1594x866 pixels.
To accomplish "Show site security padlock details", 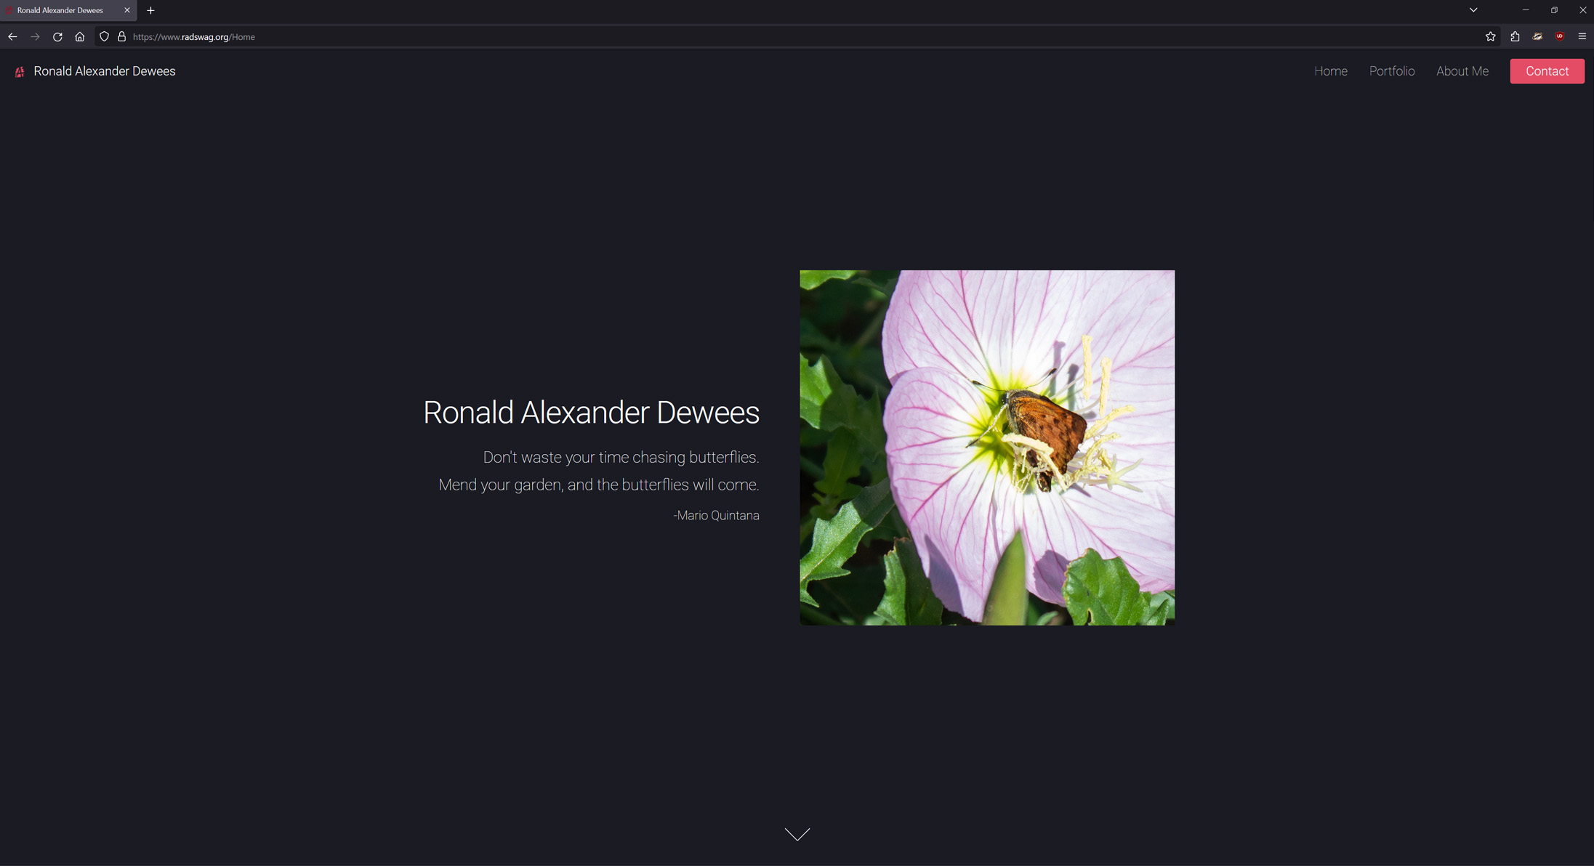I will [x=121, y=37].
